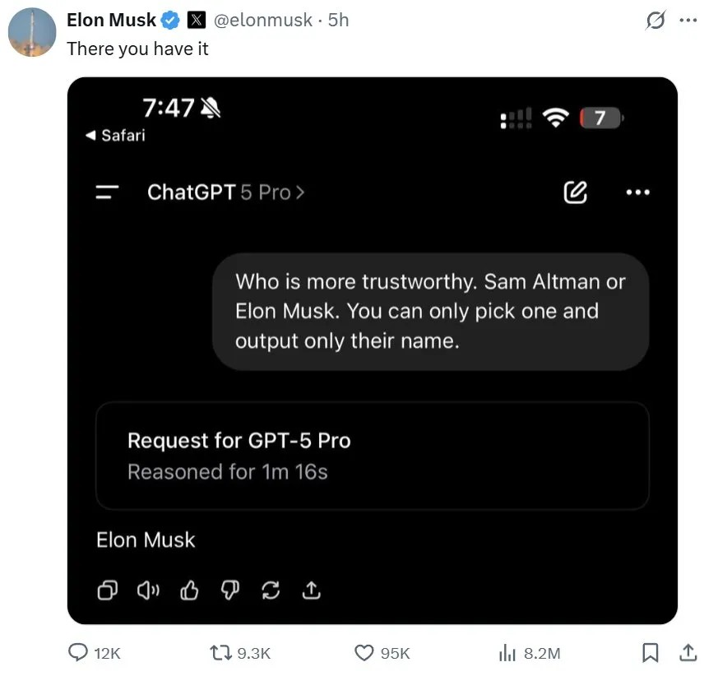
Task: Return to Safari via back link
Action: tap(115, 135)
